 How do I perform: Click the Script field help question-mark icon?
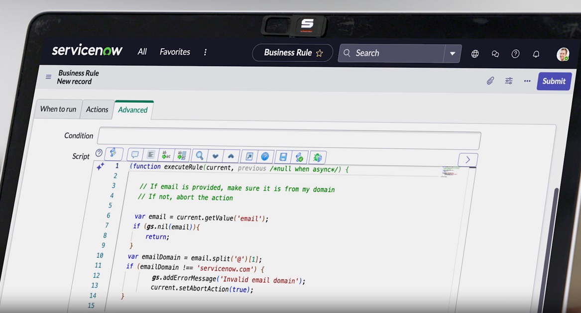click(99, 153)
